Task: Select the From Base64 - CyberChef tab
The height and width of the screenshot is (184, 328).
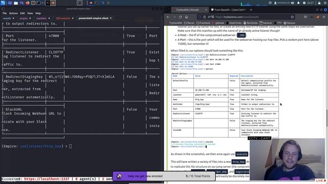Action: 229,10
